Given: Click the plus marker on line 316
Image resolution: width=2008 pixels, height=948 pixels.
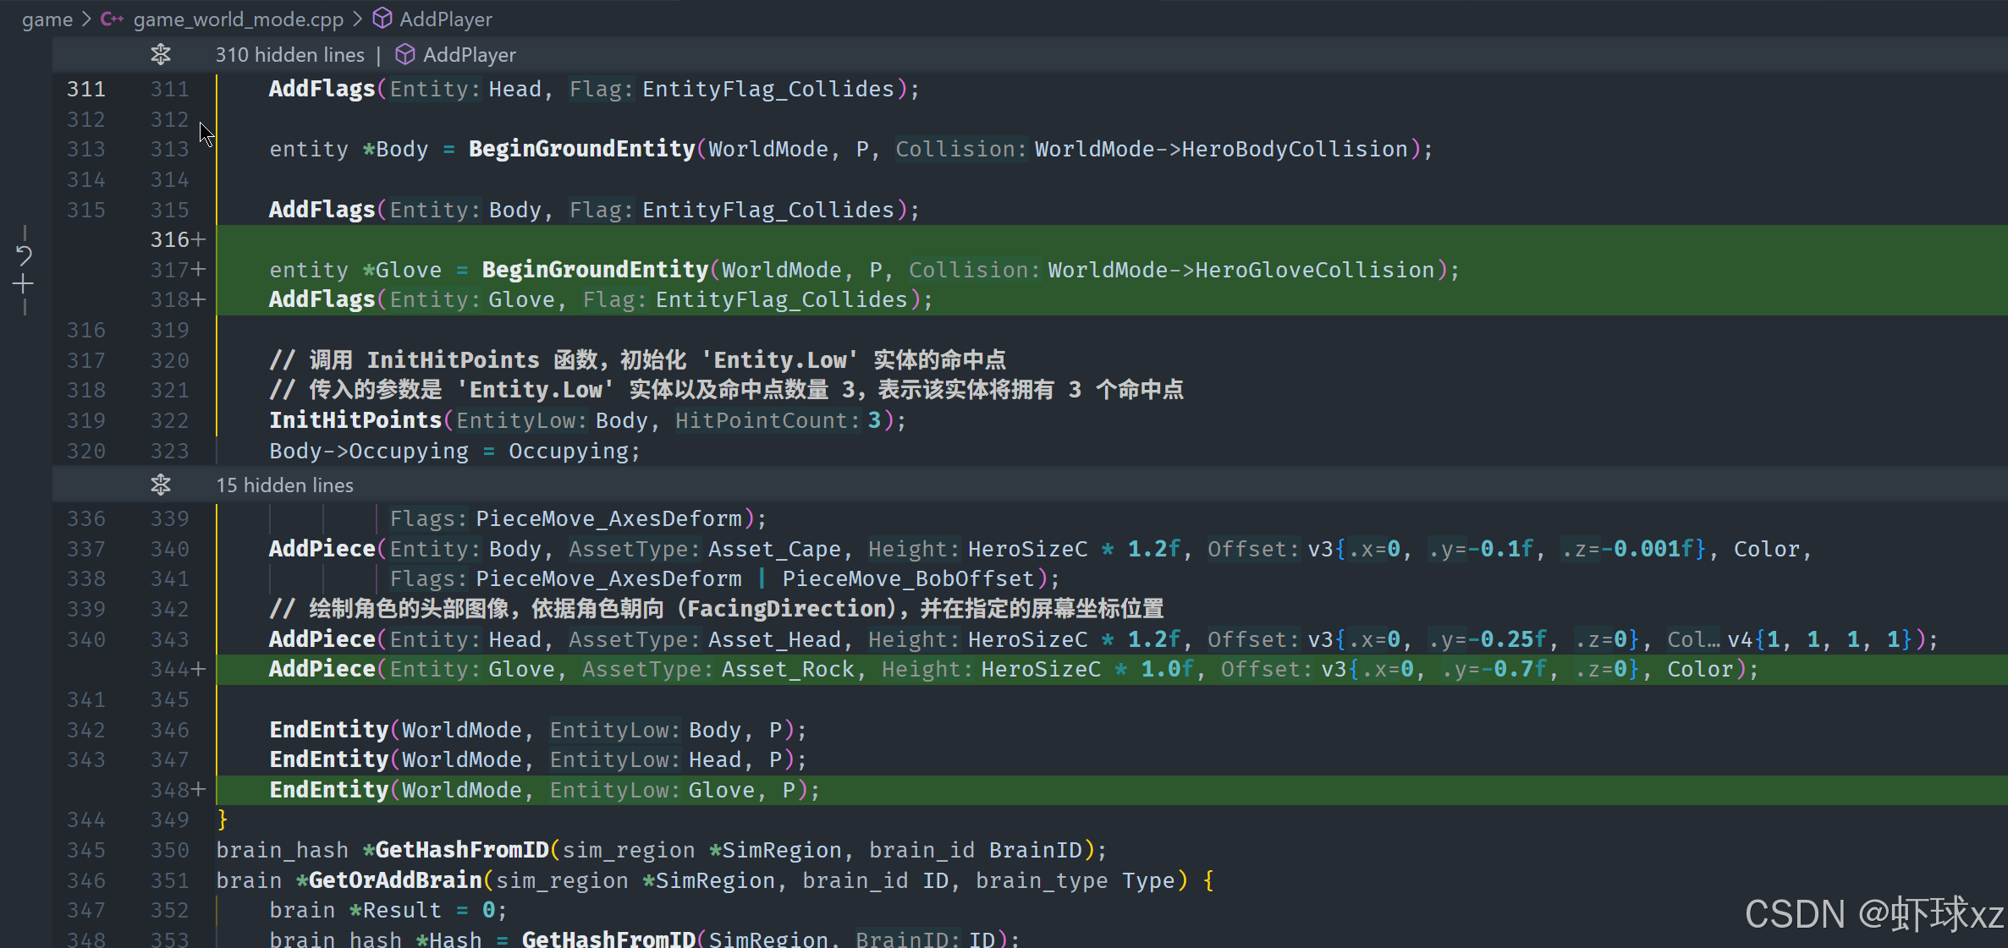Looking at the screenshot, I should [199, 240].
